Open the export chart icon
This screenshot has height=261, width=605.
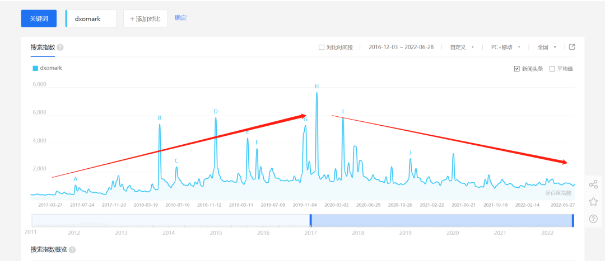572,47
